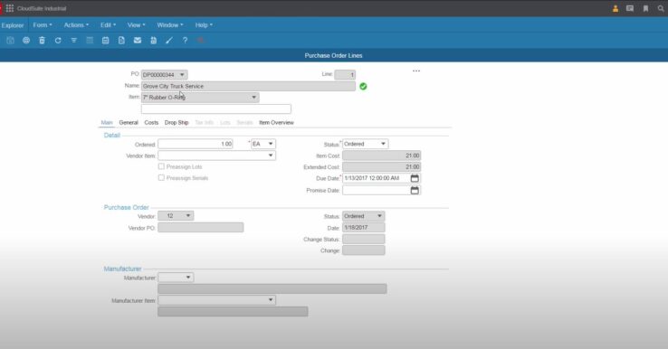The image size is (668, 349).
Task: Expand the Manufacturer dropdown
Action: pos(188,278)
